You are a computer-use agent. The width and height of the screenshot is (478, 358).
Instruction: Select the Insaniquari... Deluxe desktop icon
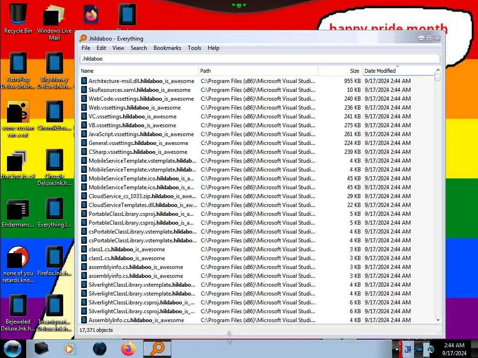[54, 313]
